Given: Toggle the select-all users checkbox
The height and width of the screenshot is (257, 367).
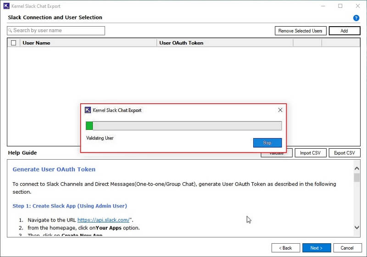Looking at the screenshot, I should point(14,43).
